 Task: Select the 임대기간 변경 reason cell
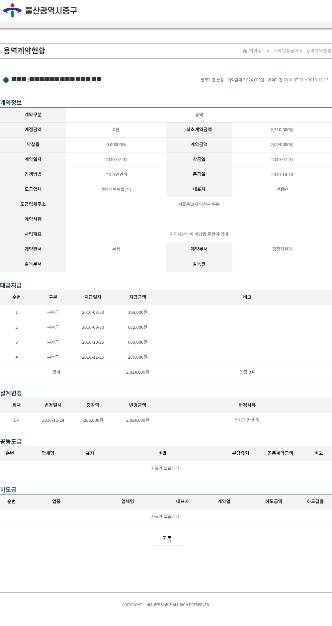click(x=247, y=420)
